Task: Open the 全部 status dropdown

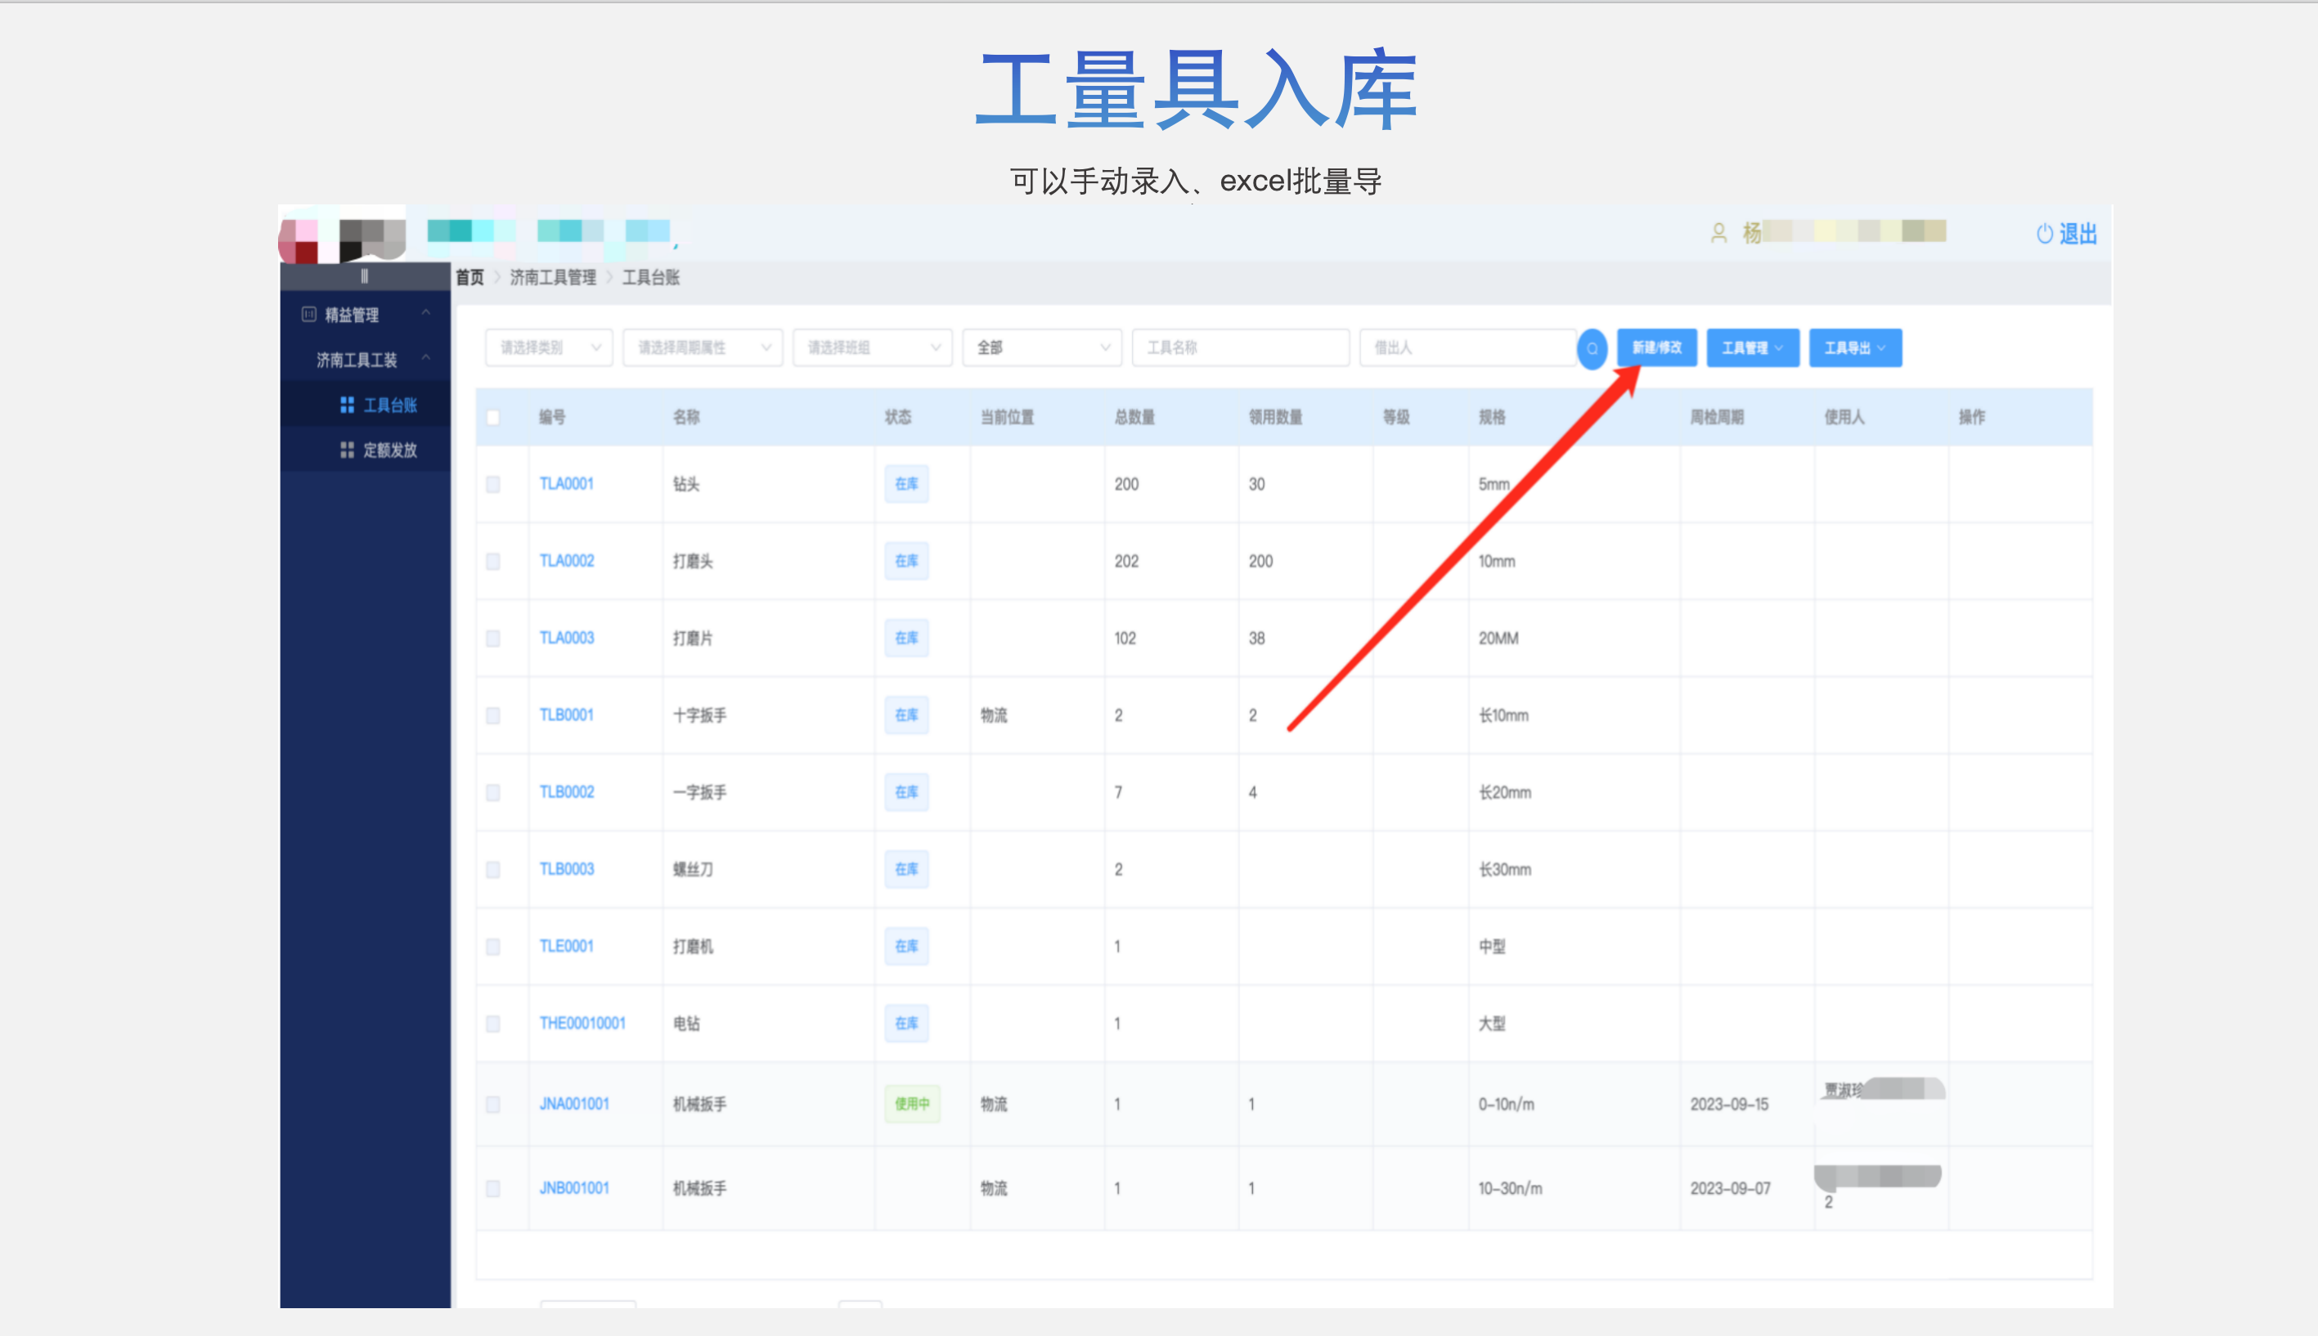Action: (1041, 347)
